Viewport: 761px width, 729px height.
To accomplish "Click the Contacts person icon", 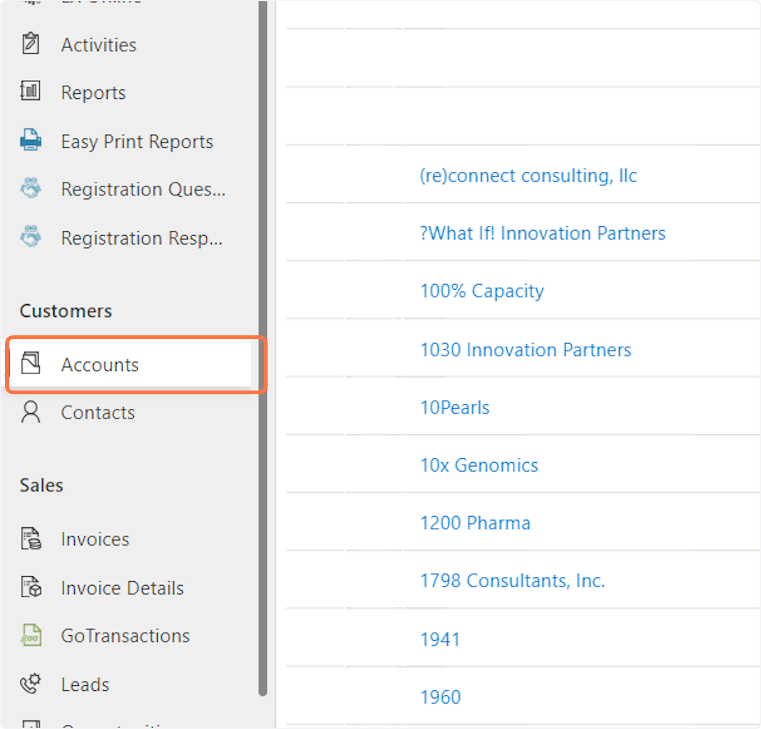I will click(30, 412).
